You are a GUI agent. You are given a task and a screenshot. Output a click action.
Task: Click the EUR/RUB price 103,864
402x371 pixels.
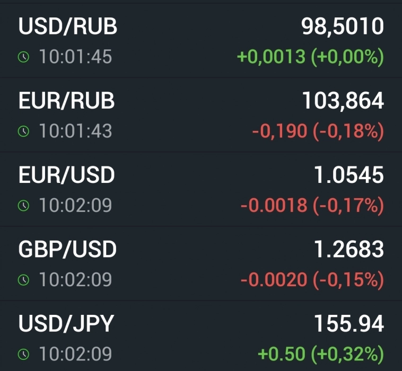click(x=343, y=101)
